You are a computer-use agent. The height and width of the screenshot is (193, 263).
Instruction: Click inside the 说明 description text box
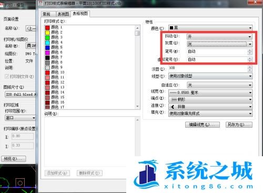pos(90,141)
